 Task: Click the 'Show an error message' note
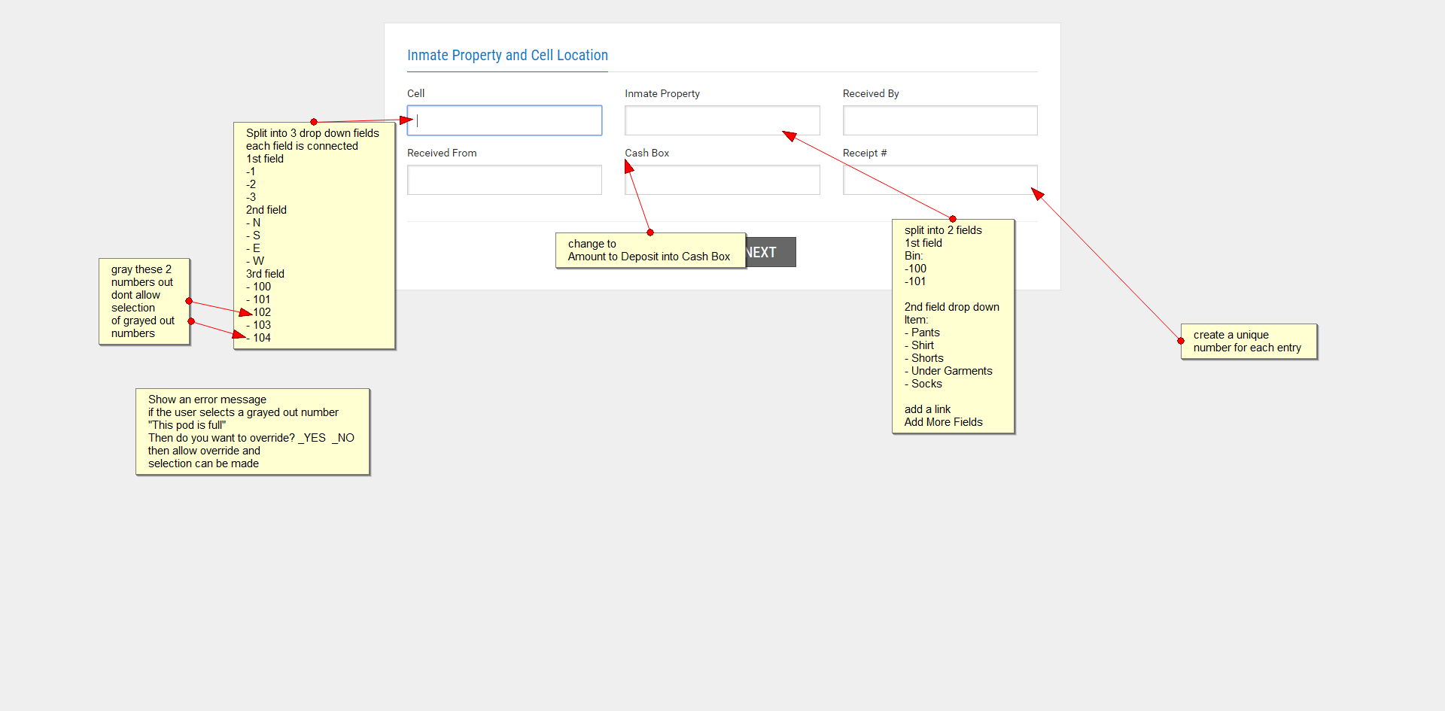coord(252,431)
